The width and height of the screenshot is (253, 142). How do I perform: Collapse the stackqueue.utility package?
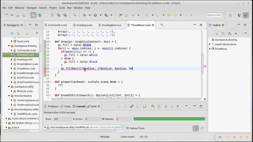click(9, 87)
